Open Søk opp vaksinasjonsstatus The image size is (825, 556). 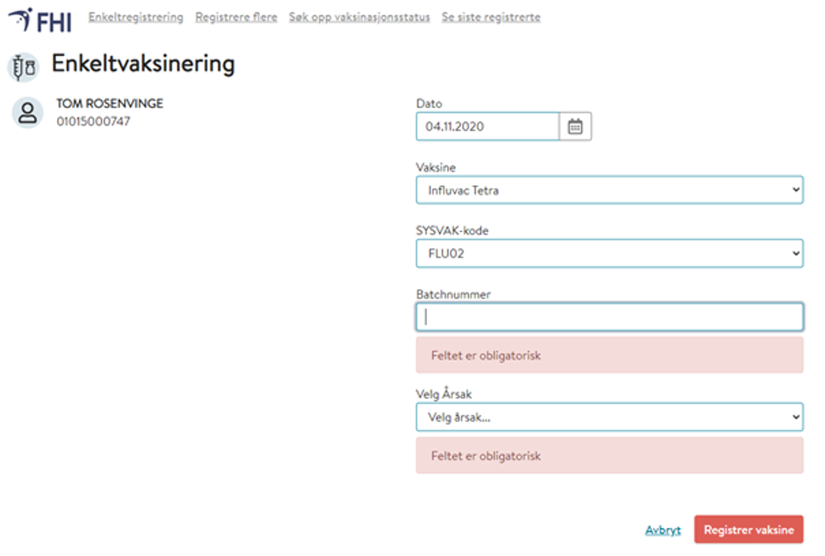click(359, 17)
